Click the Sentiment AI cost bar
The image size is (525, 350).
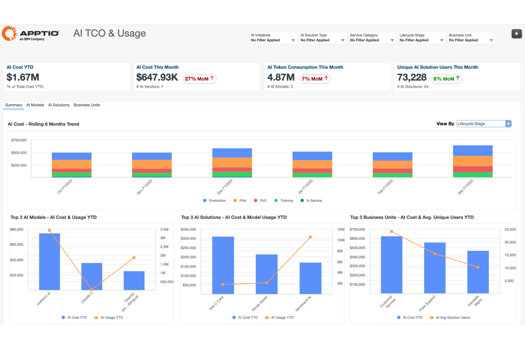pyautogui.click(x=310, y=278)
